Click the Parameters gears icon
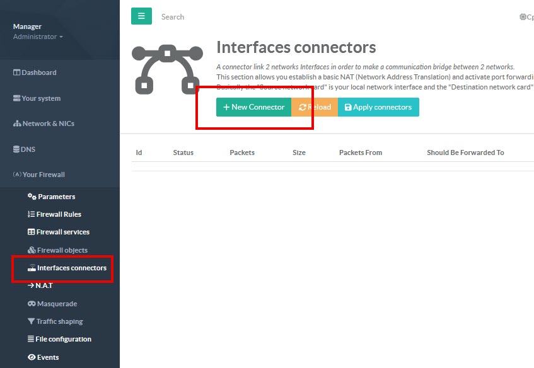 32,197
